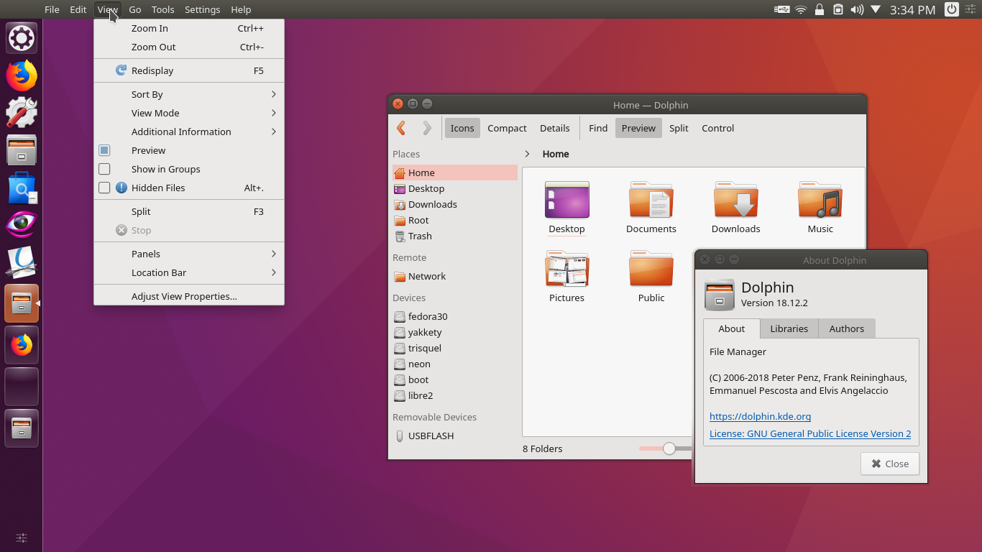Image resolution: width=982 pixels, height=552 pixels.
Task: Close the About Dolphin dialog with Close button
Action: (x=890, y=464)
